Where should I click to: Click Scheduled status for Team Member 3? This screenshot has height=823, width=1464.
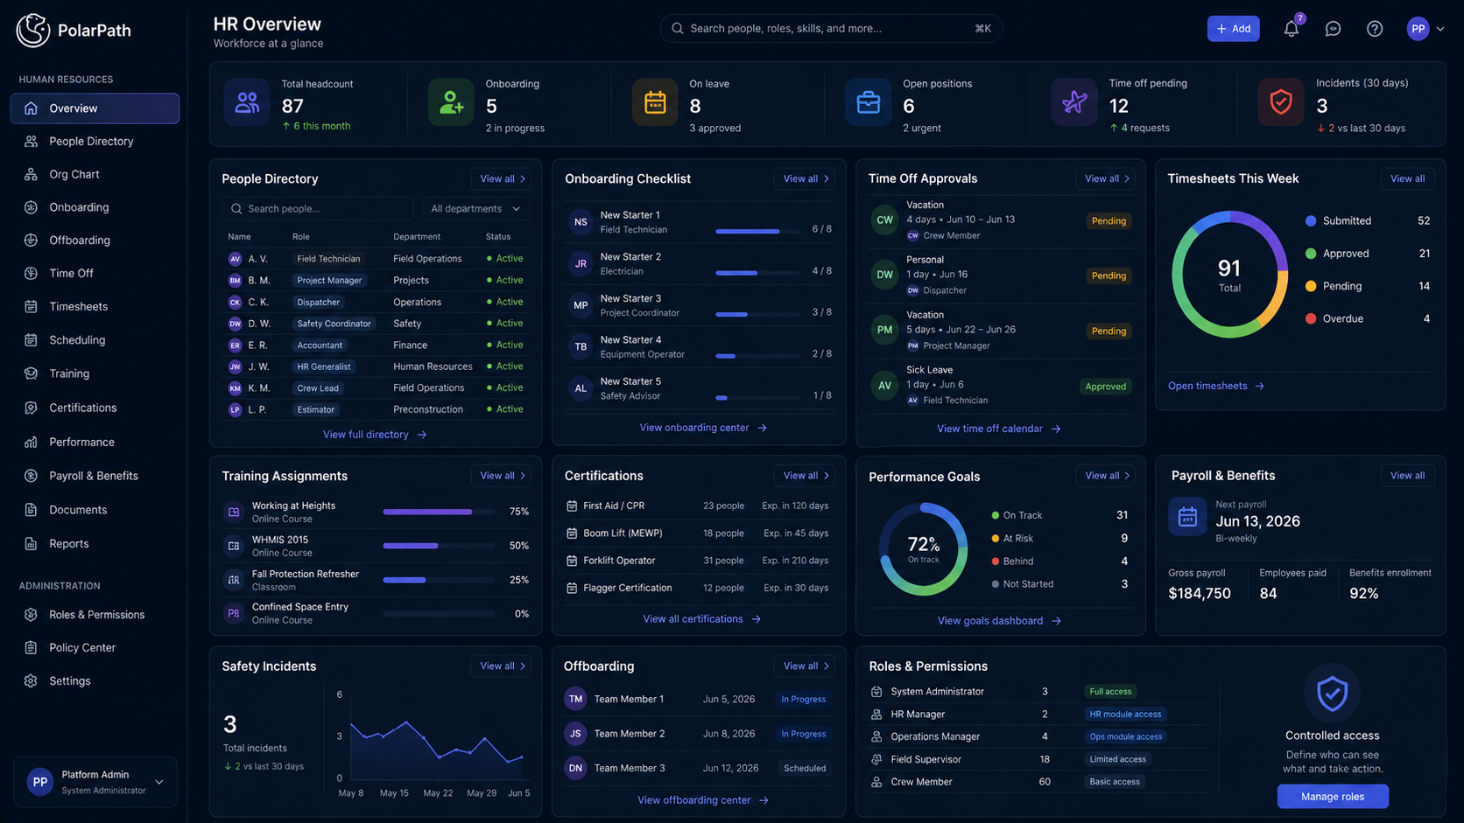pos(805,769)
